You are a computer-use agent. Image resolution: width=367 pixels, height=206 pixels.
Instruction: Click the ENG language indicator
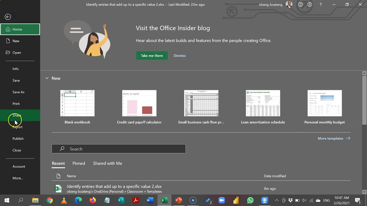(x=327, y=200)
